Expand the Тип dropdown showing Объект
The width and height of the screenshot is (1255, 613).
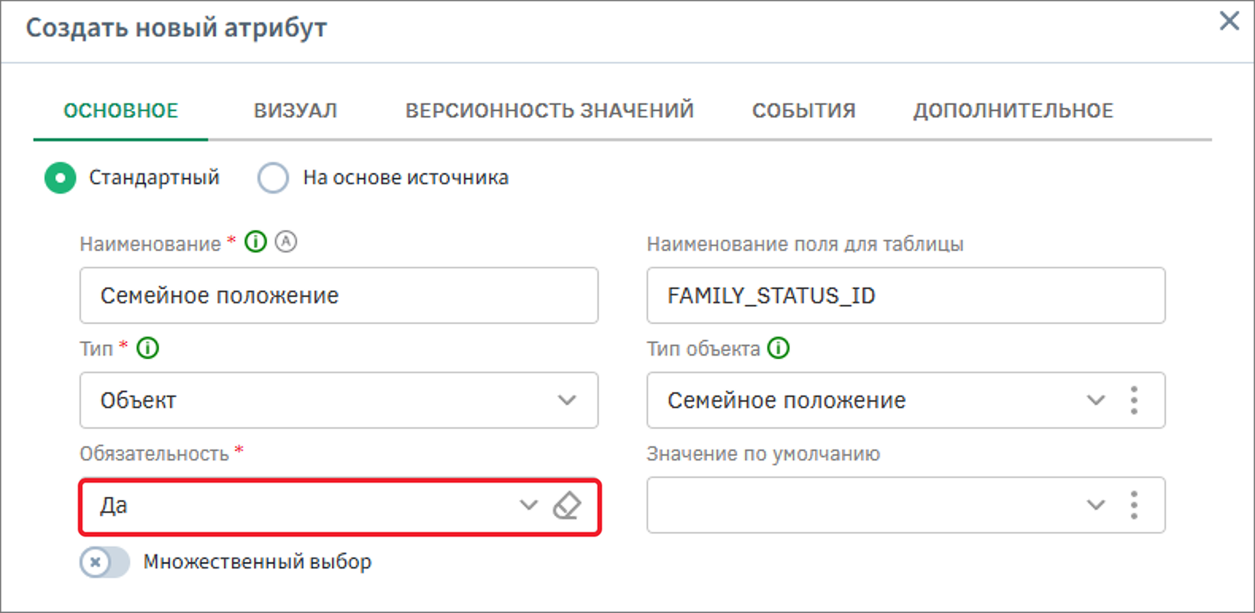(566, 400)
